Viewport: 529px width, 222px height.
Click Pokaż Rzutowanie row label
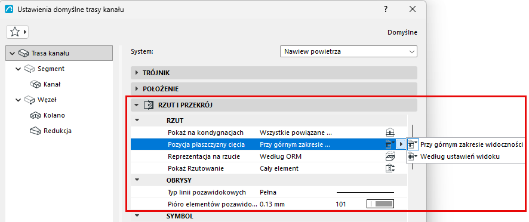click(x=196, y=168)
